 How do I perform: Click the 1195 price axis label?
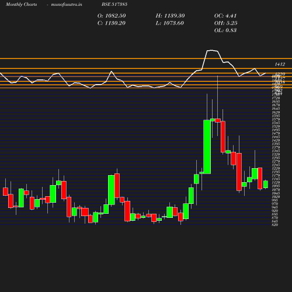276,172
